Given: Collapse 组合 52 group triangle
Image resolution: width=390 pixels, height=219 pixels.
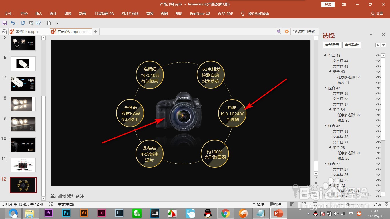Looking at the screenshot, I should (325, 164).
